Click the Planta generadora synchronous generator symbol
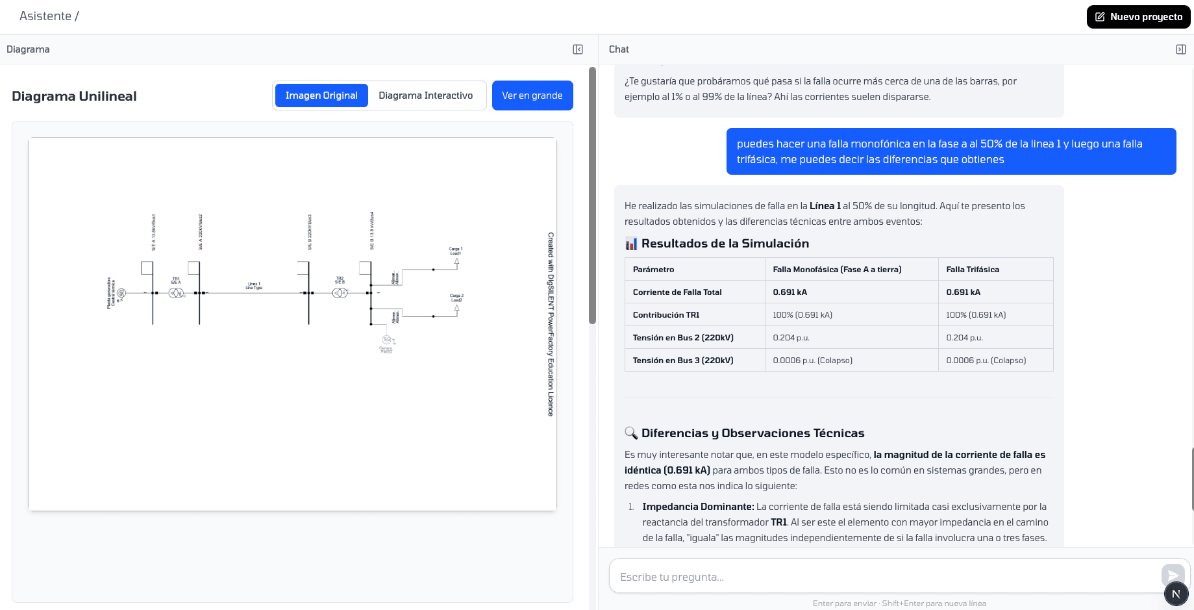The width and height of the screenshot is (1194, 610). (121, 293)
